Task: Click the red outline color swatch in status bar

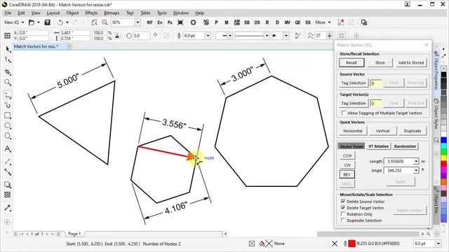Action: click(x=352, y=244)
